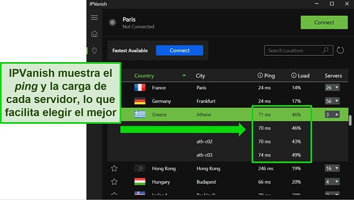
Task: Click the Load info icon
Action: coord(294,75)
